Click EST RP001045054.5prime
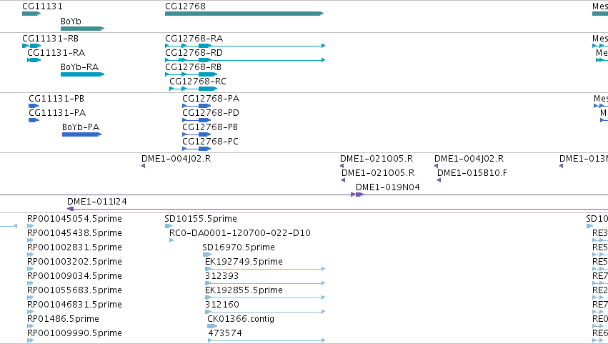The height and width of the screenshot is (344, 608). [31, 227]
